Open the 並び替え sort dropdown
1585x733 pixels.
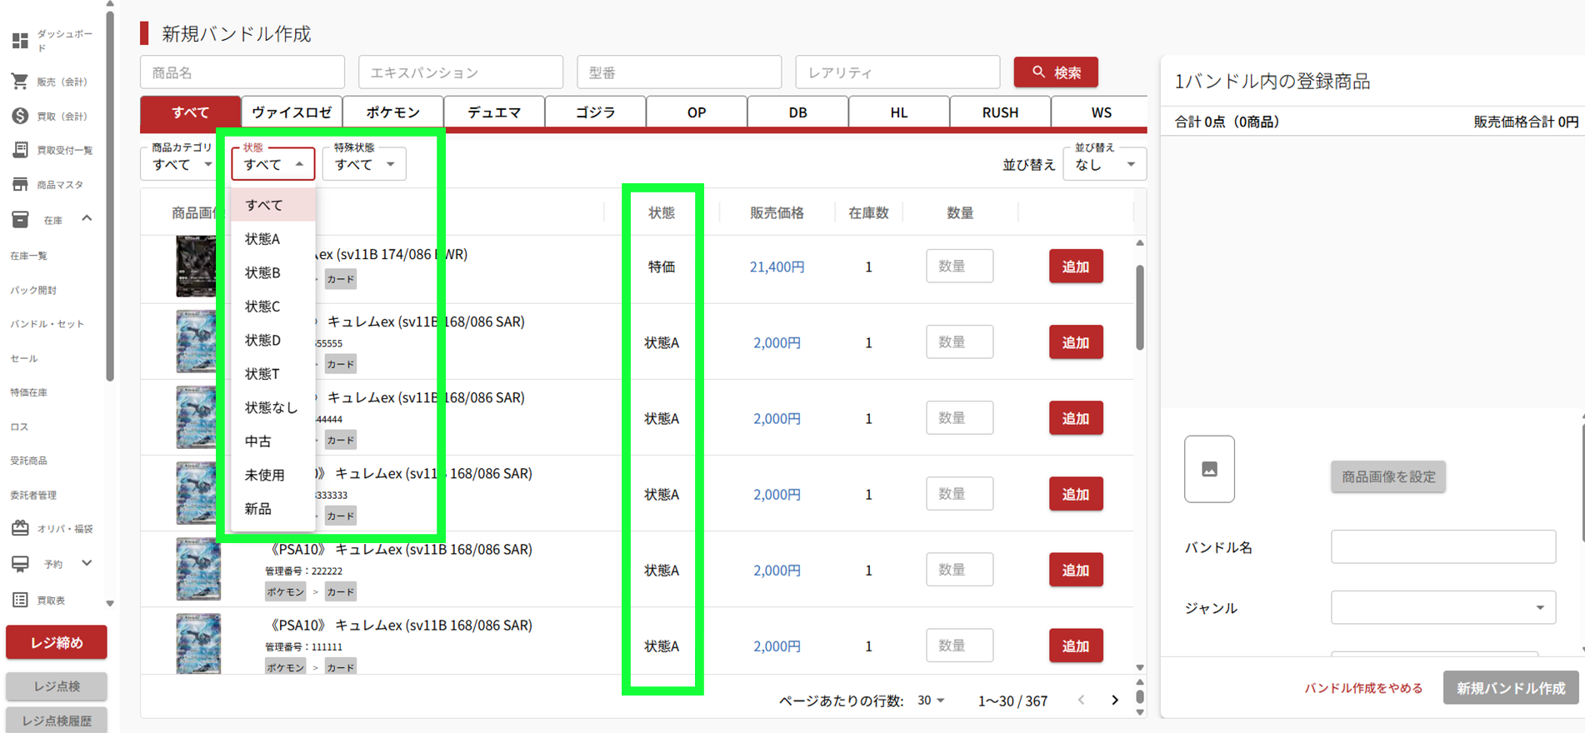[1104, 164]
